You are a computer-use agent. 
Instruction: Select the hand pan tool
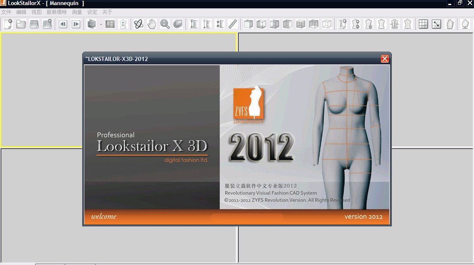(x=152, y=24)
